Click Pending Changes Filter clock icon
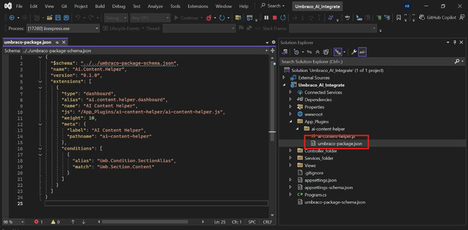This screenshot has width=468, height=230. pos(296,52)
